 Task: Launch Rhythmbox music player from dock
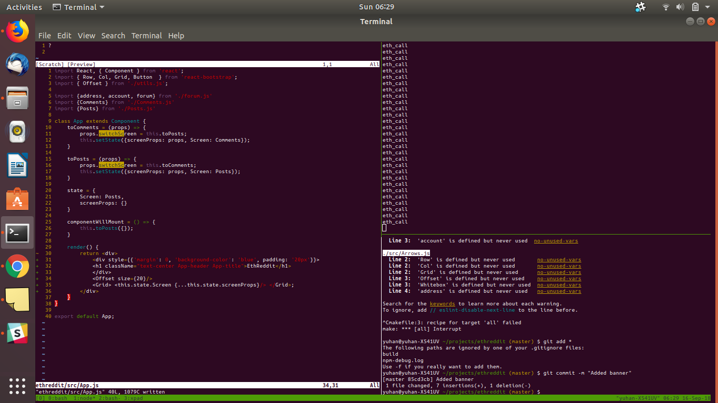pos(17,132)
